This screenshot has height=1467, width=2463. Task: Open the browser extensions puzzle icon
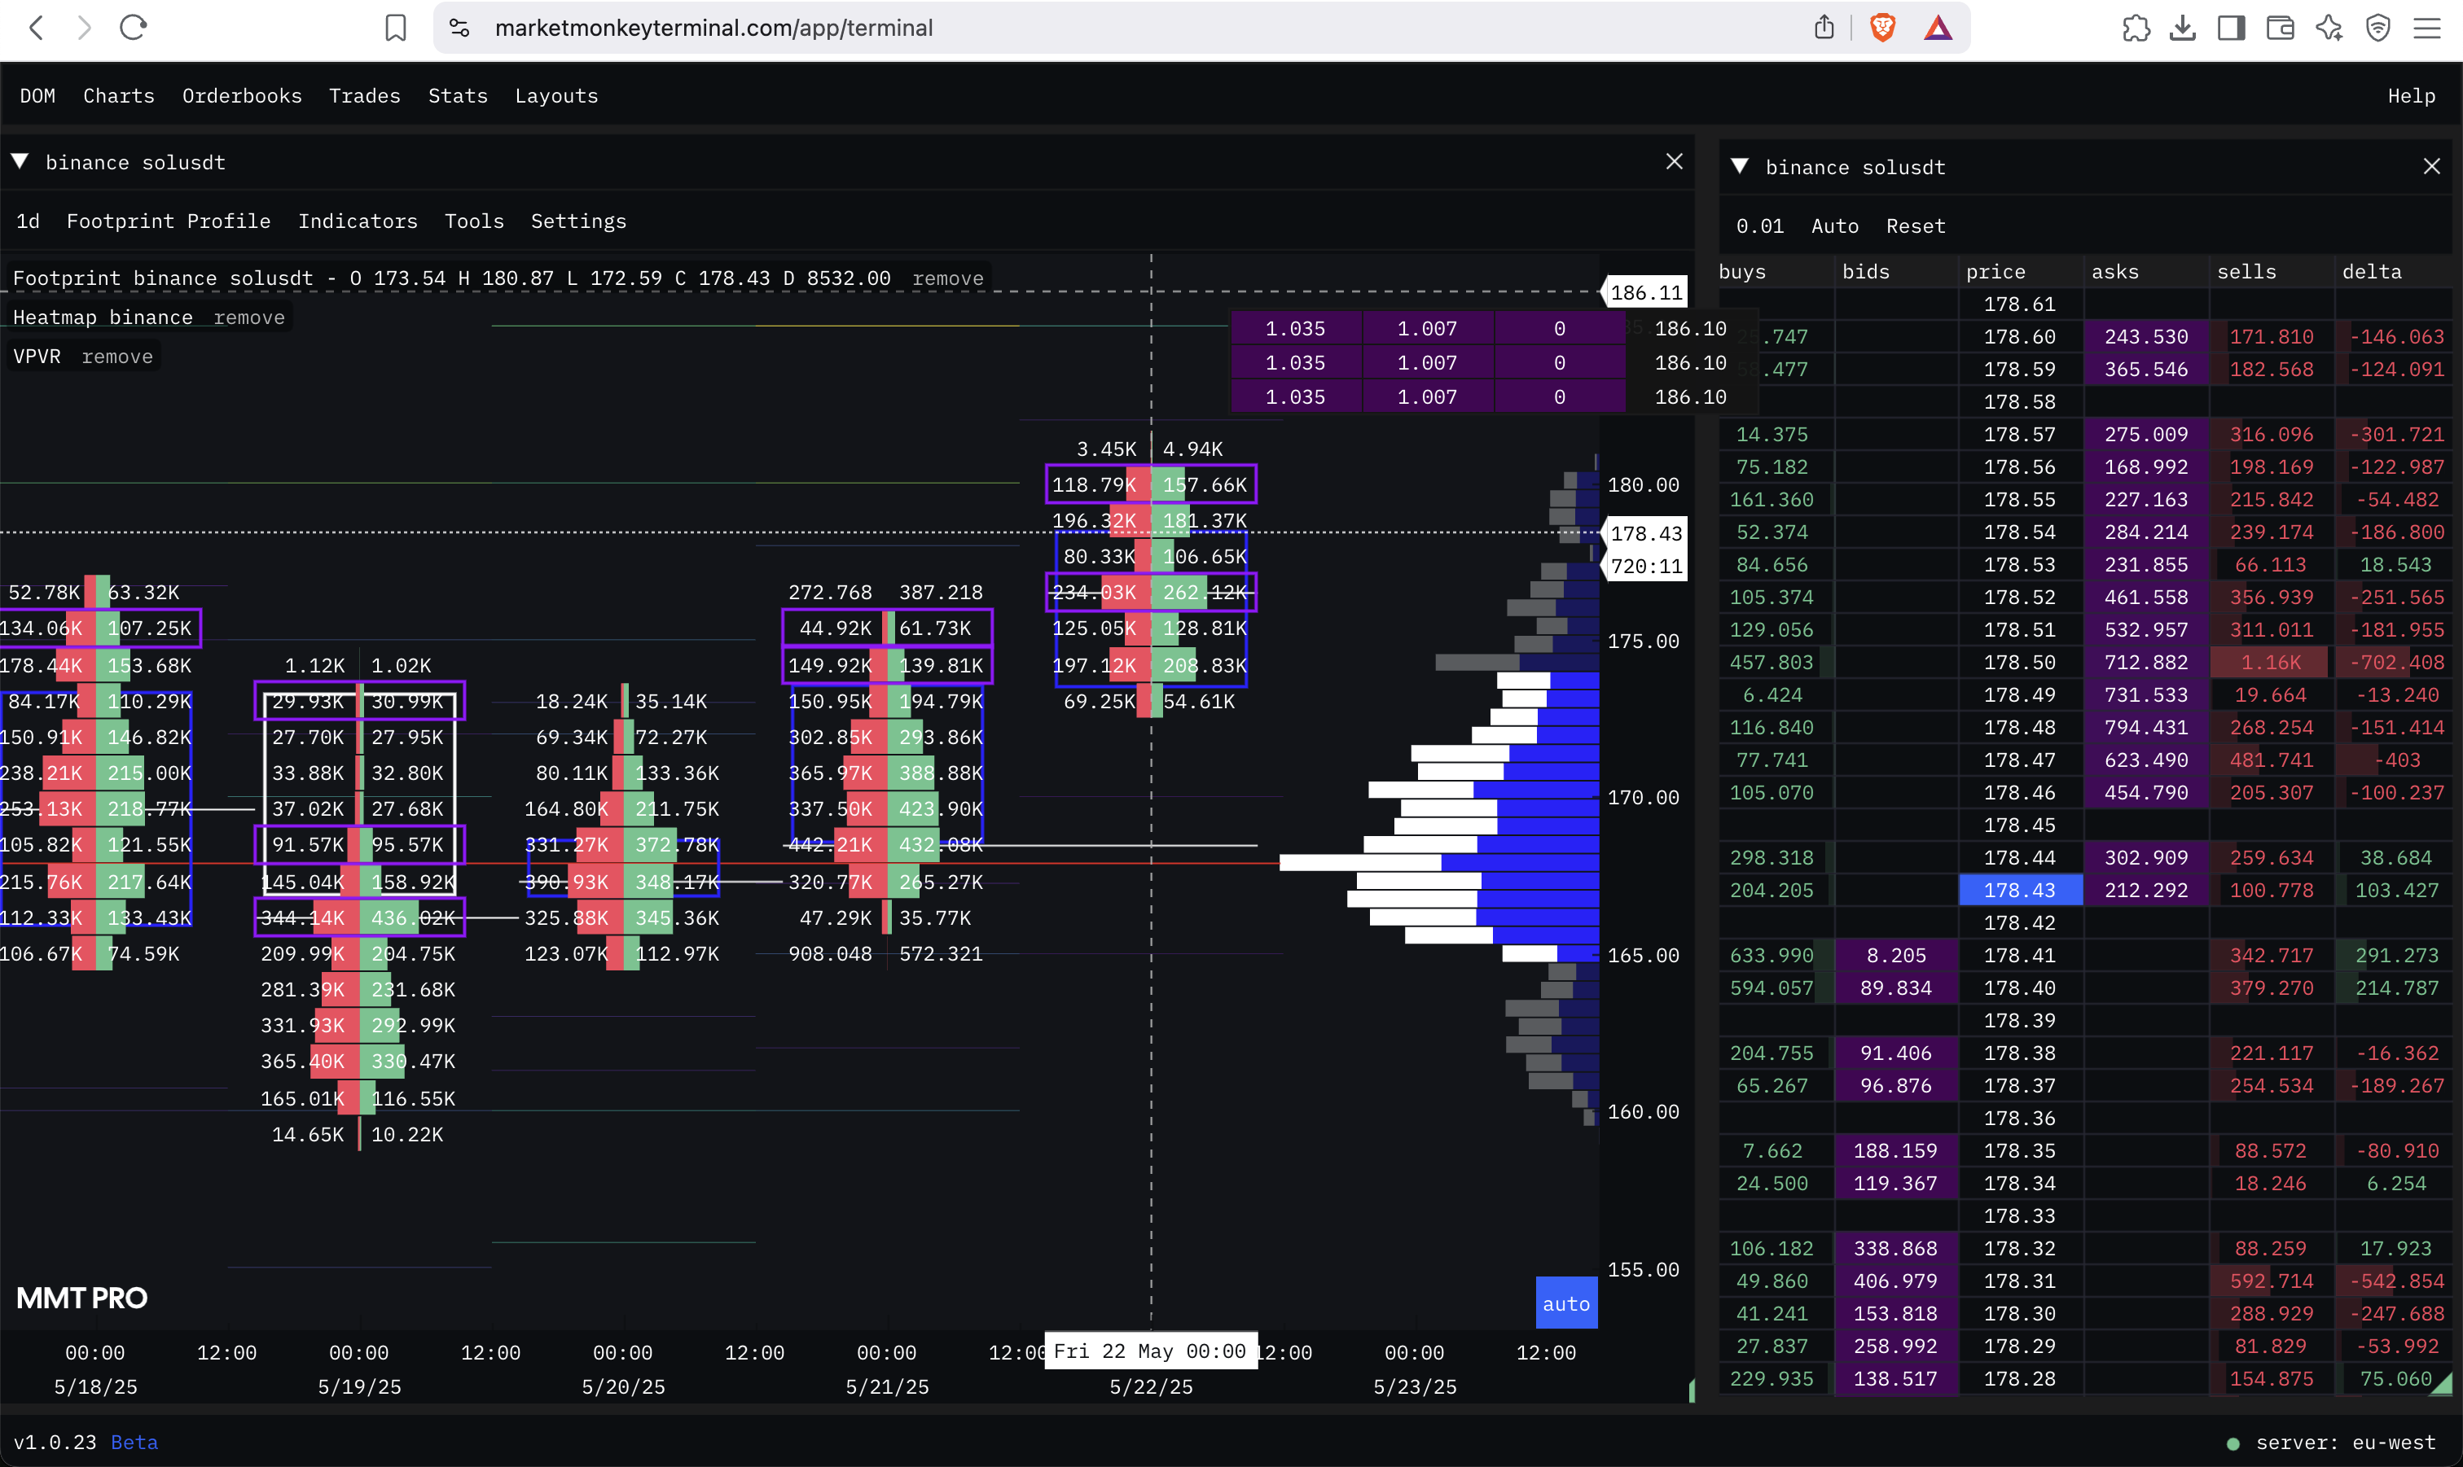(x=2136, y=28)
